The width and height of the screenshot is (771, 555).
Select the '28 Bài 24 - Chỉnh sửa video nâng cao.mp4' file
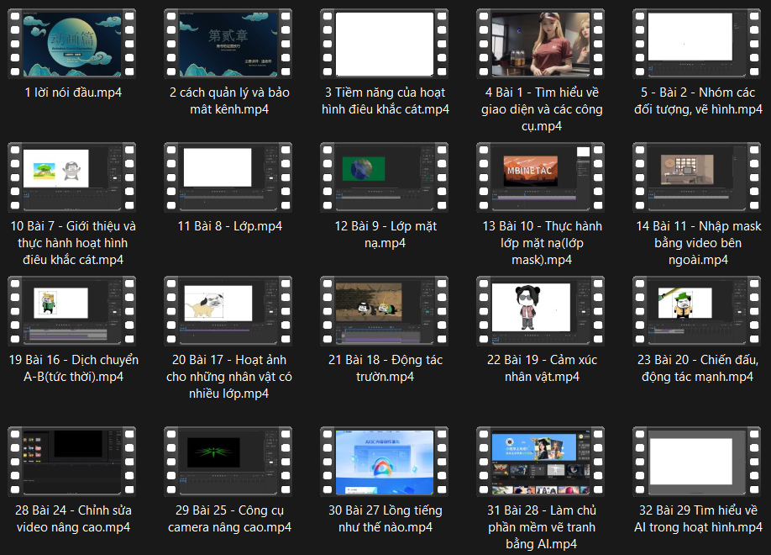pyautogui.click(x=72, y=461)
